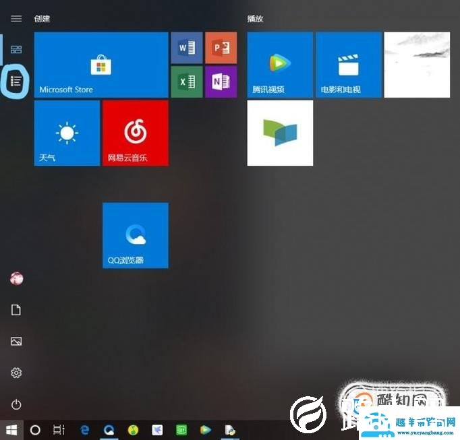Open the Excel tile
Screen dimensions: 460x440
pos(187,82)
